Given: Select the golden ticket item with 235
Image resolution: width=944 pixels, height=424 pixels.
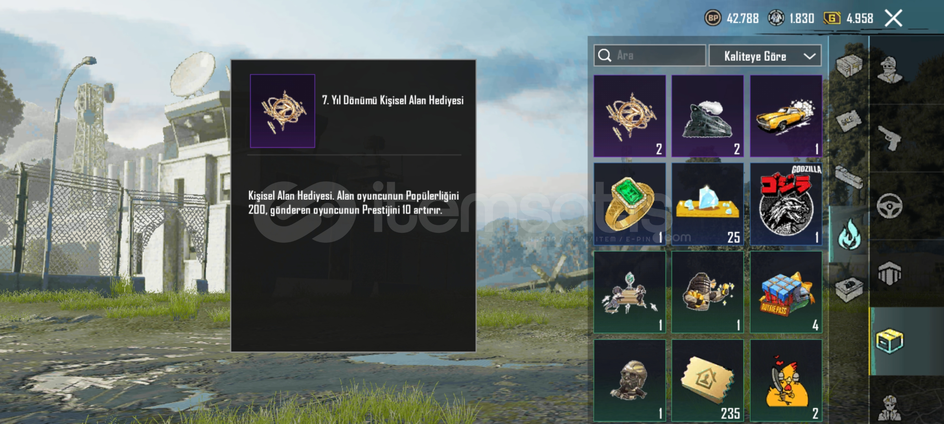Looking at the screenshot, I should 707,381.
